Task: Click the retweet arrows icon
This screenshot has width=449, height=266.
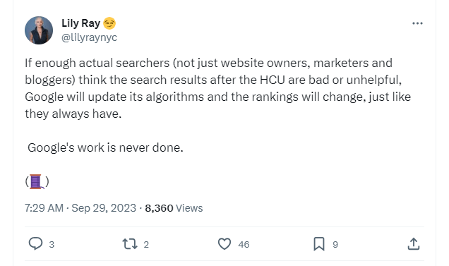Action: pyautogui.click(x=130, y=244)
